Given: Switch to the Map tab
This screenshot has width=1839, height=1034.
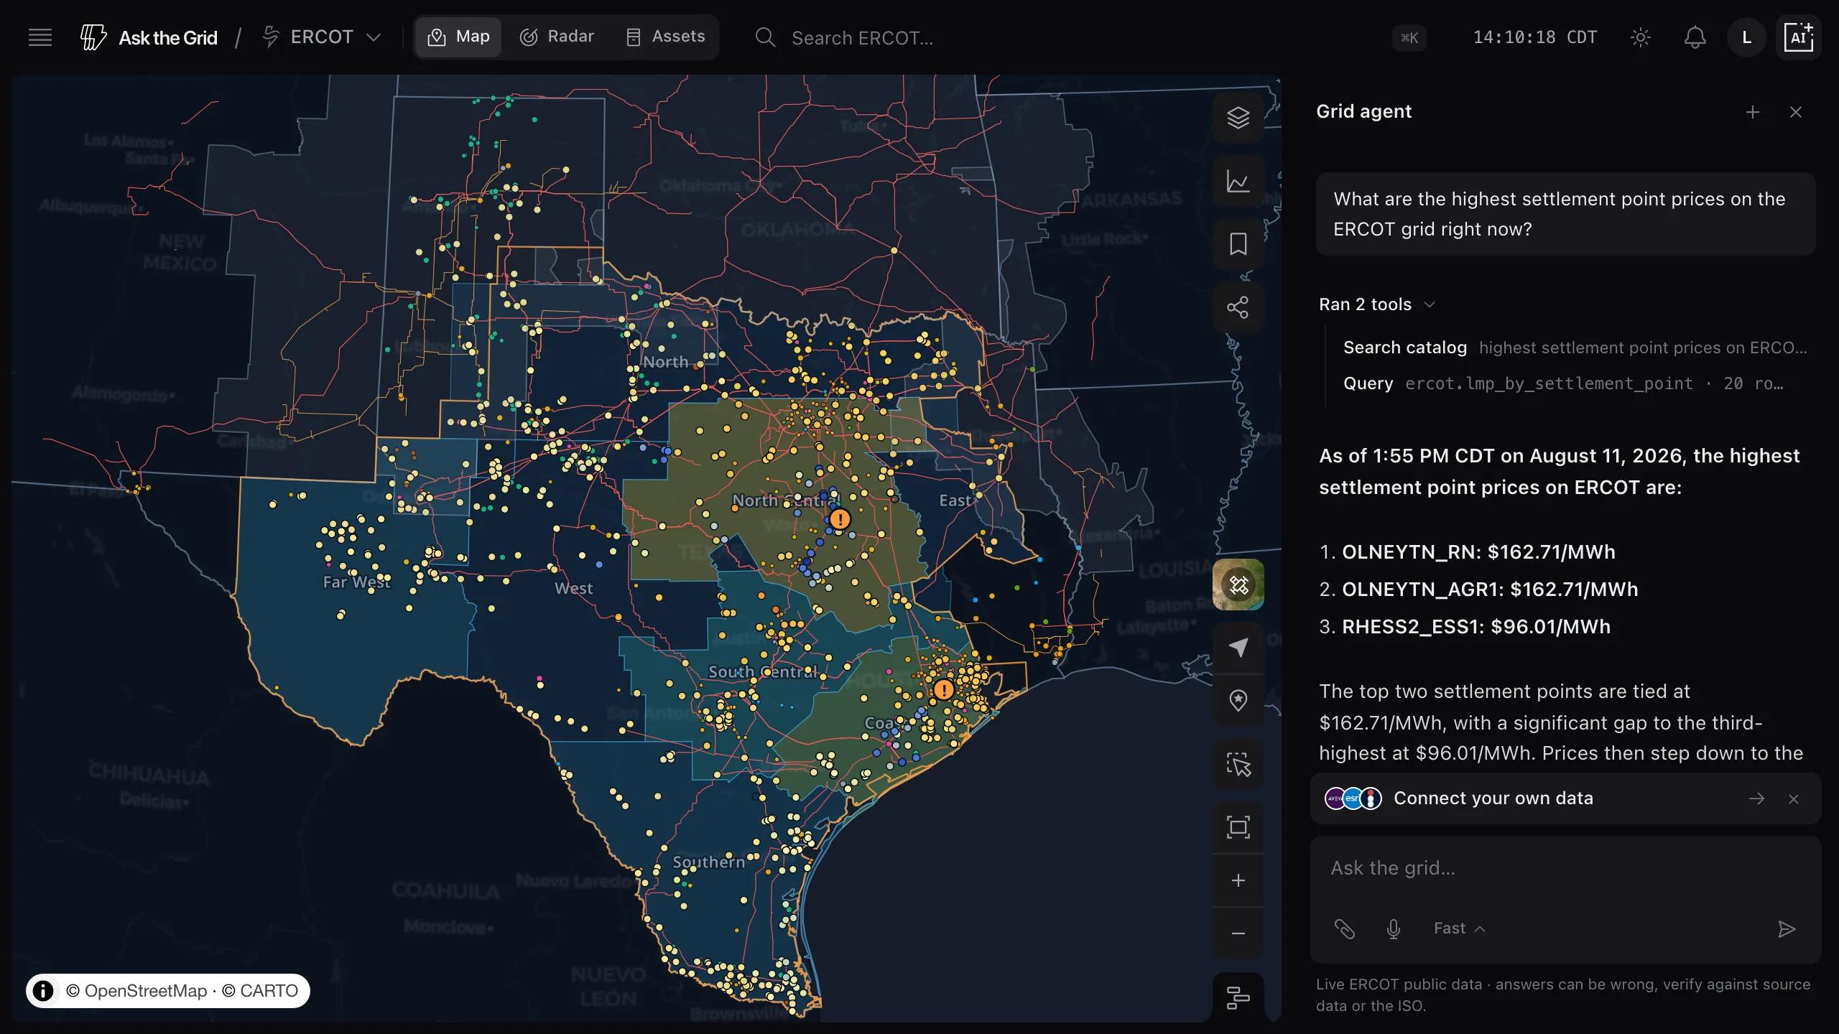Looking at the screenshot, I should (x=458, y=37).
